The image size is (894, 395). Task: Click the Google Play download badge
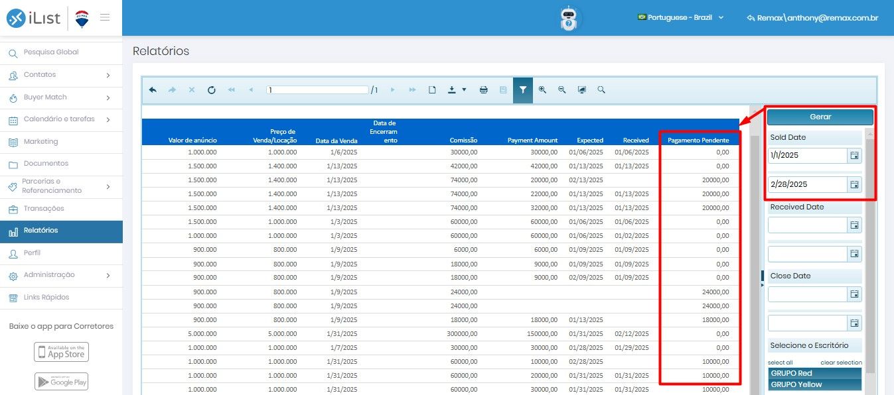click(x=61, y=382)
